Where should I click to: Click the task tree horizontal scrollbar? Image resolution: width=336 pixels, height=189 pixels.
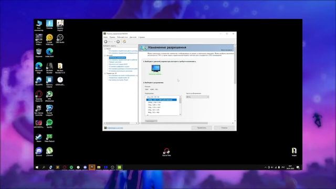coord(118,123)
